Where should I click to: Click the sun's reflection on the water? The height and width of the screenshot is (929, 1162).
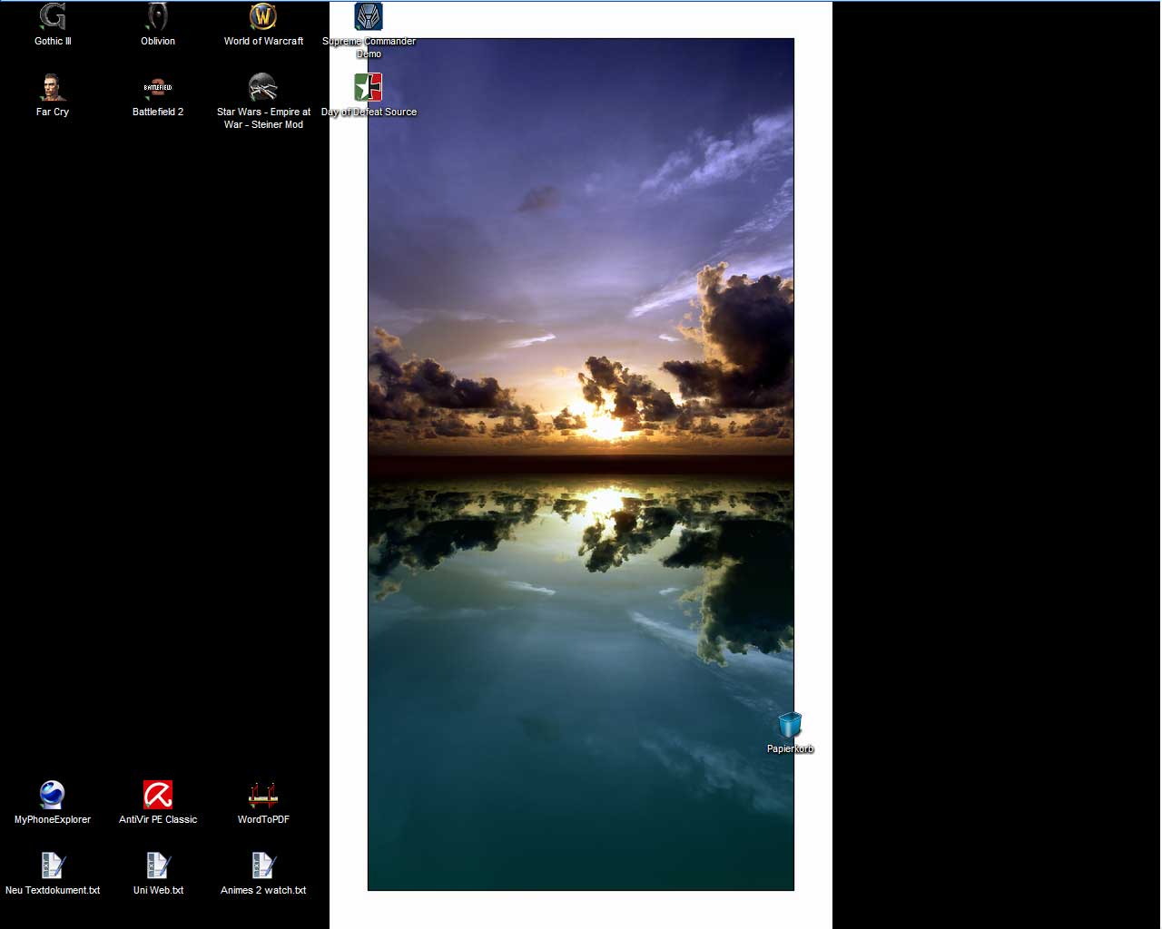(x=606, y=500)
